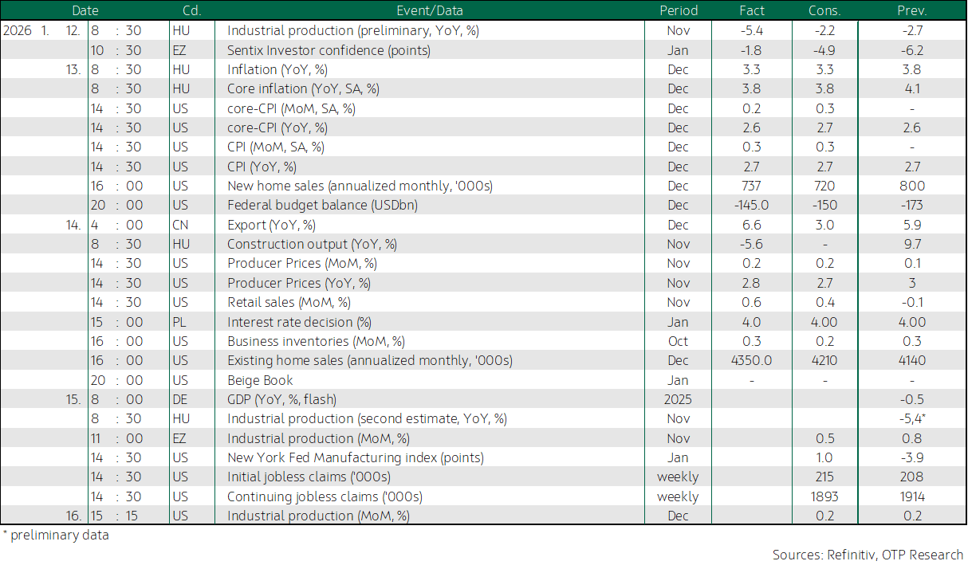
Task: Select the Sentix Investor confidence row label
Action: coord(329,50)
